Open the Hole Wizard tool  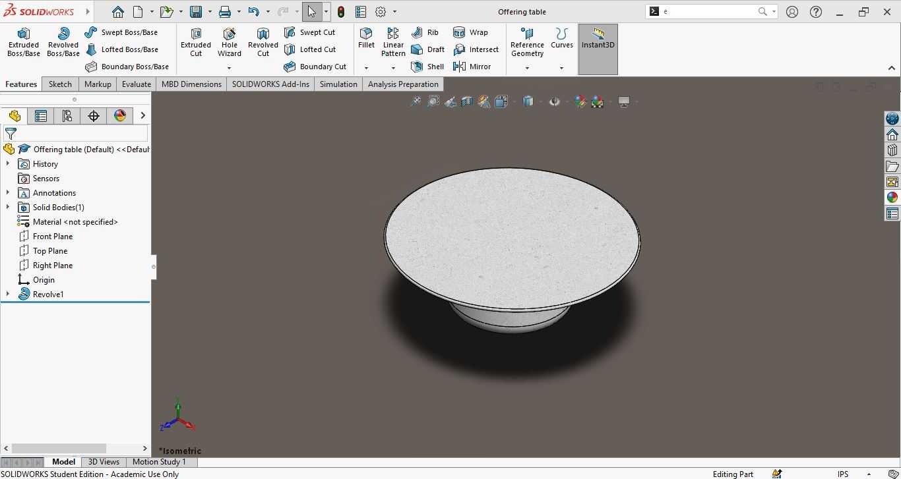230,42
